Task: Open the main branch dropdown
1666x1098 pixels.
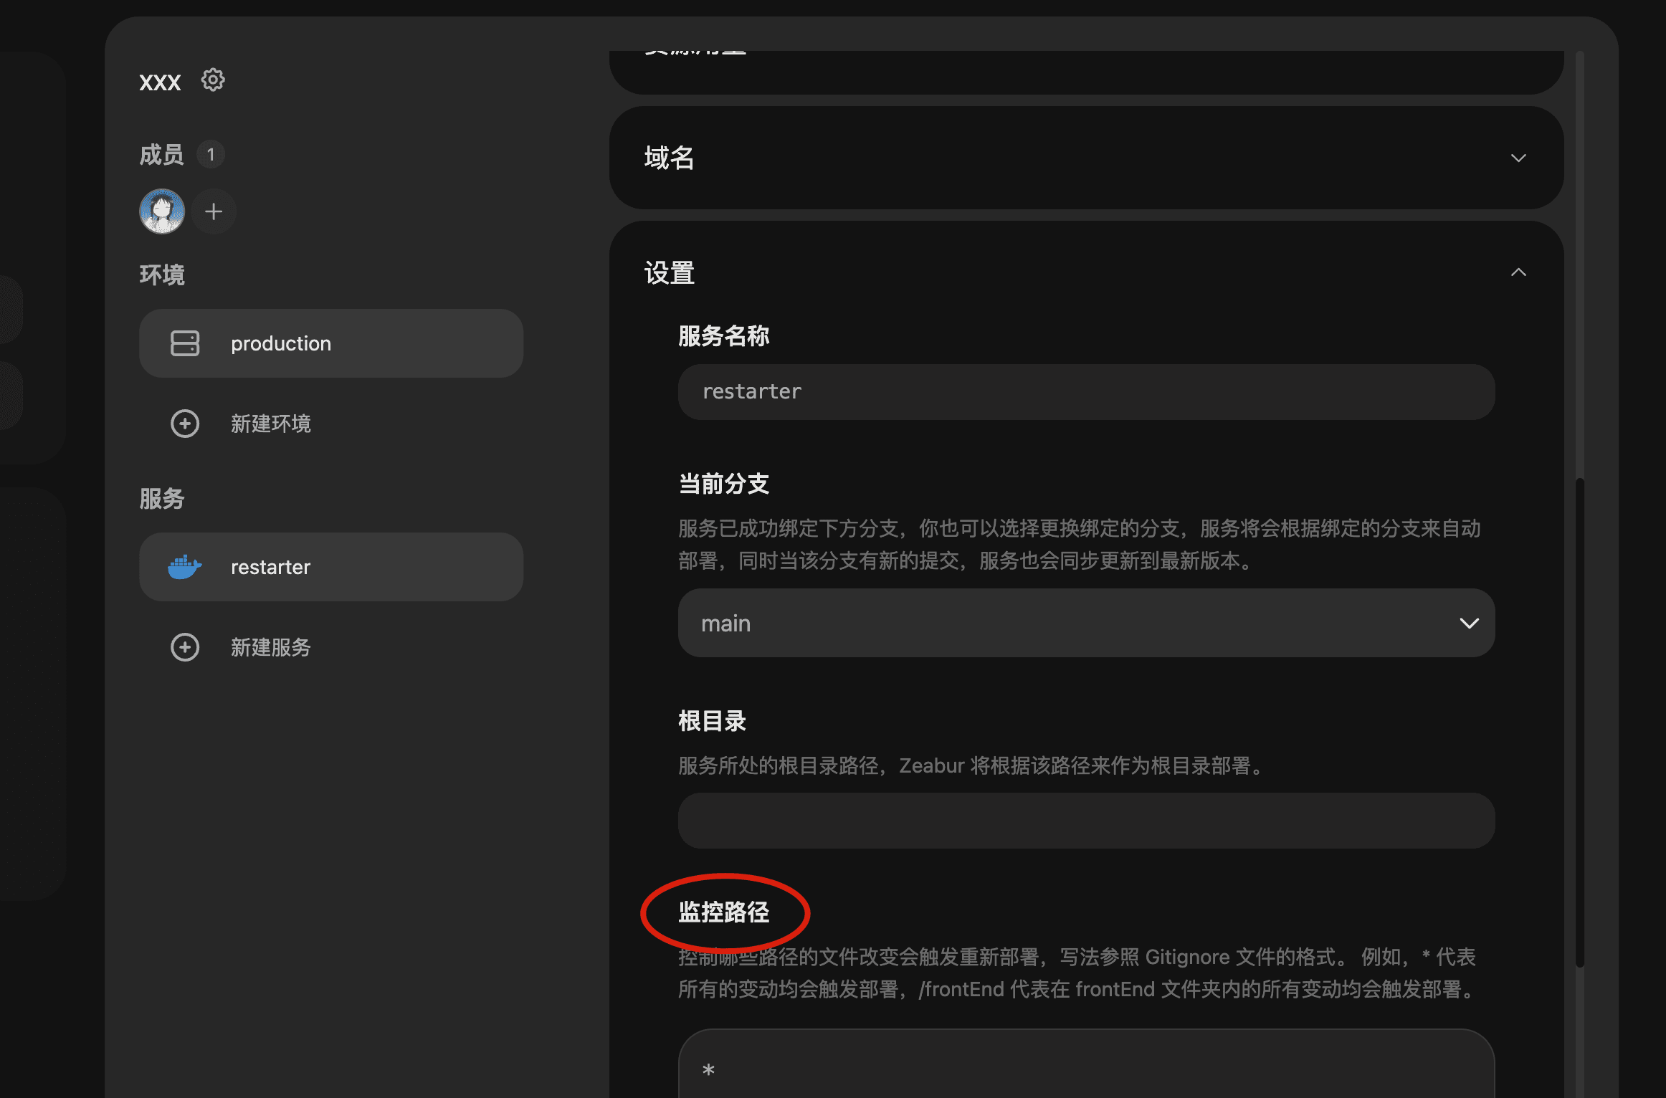Action: click(1086, 623)
